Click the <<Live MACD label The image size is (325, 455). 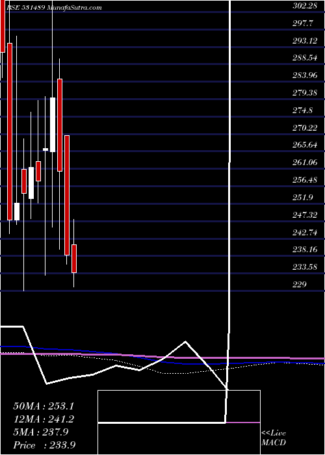point(274,437)
